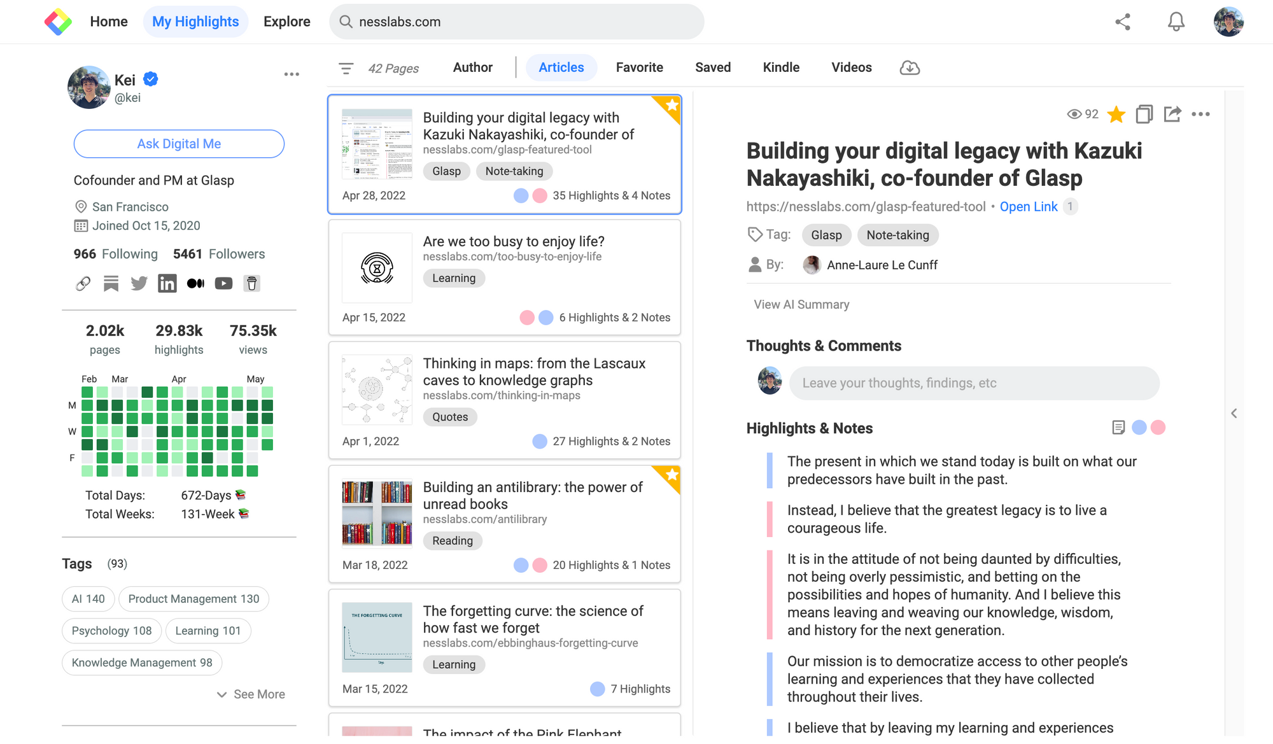Image resolution: width=1273 pixels, height=744 pixels.
Task: Click the thoughts and comments input field
Action: [974, 383]
